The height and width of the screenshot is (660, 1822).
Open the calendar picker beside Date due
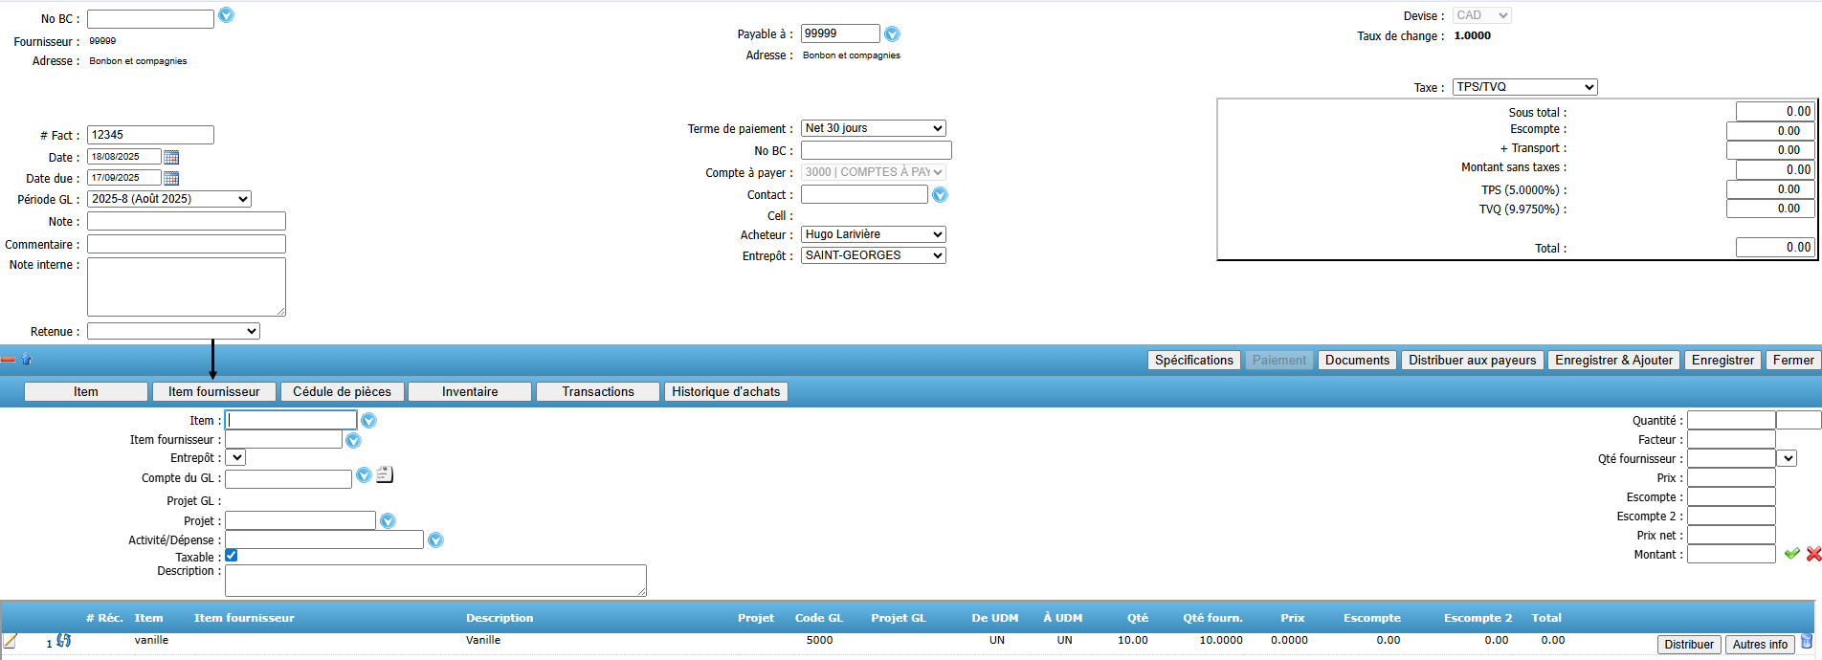[171, 178]
